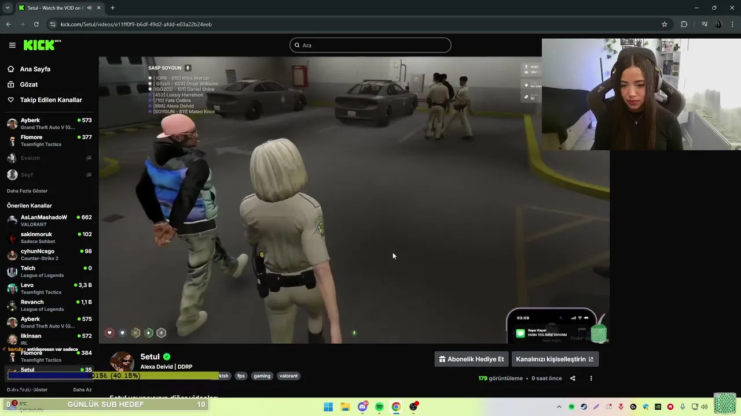Open cyhunNcsgo Counter-Strike 2 channel

coord(49,255)
